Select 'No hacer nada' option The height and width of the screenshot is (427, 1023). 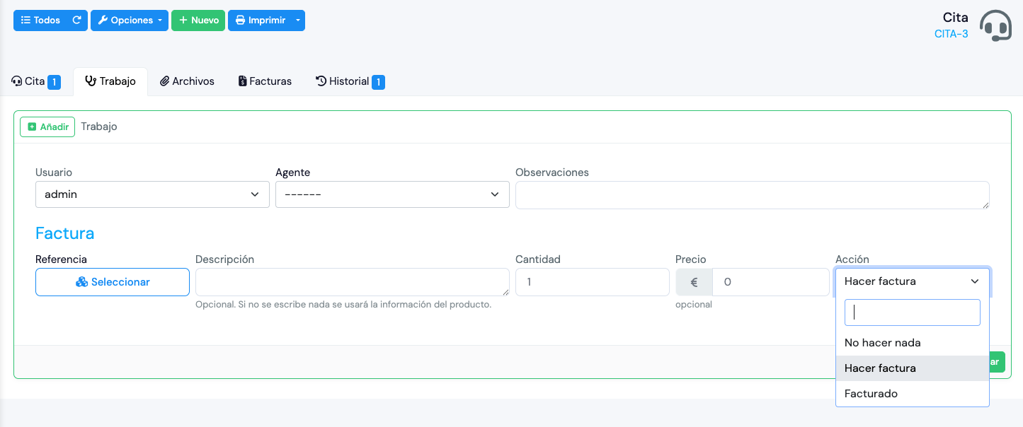[882, 343]
